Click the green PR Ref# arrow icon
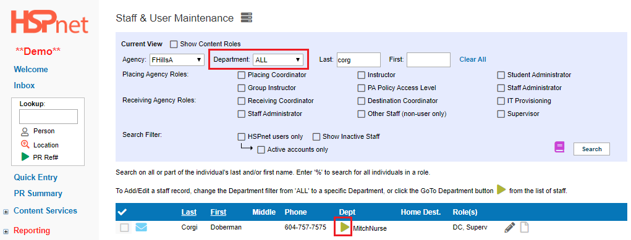 (x=25, y=157)
